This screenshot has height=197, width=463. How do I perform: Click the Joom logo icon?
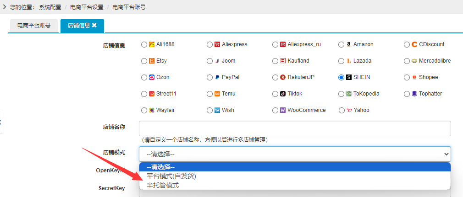click(x=217, y=61)
